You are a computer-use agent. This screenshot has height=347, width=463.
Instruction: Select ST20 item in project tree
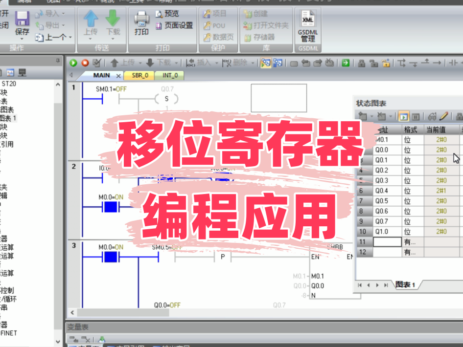tap(8, 84)
